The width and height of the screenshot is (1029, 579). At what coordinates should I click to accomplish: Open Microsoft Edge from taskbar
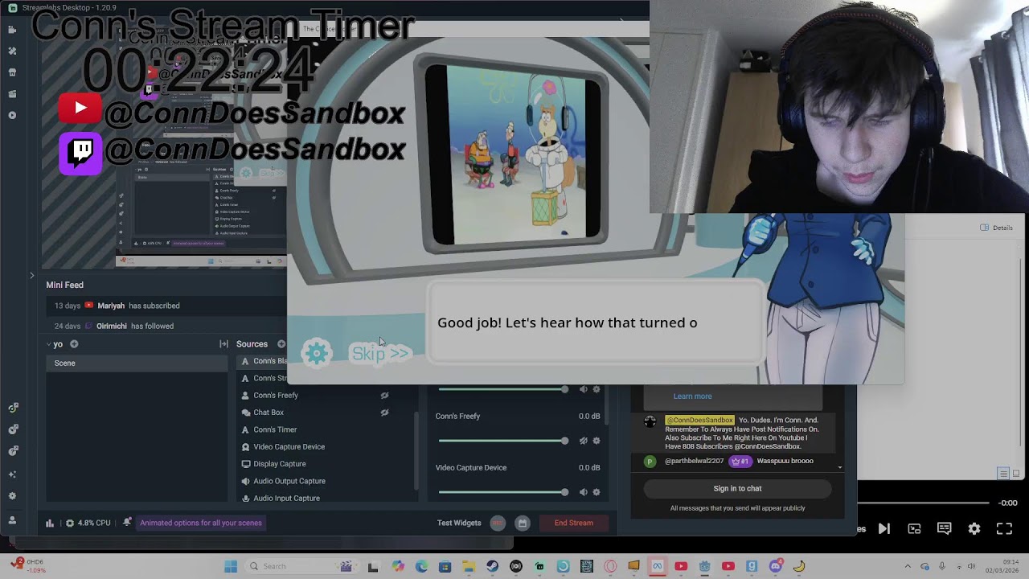tap(421, 566)
